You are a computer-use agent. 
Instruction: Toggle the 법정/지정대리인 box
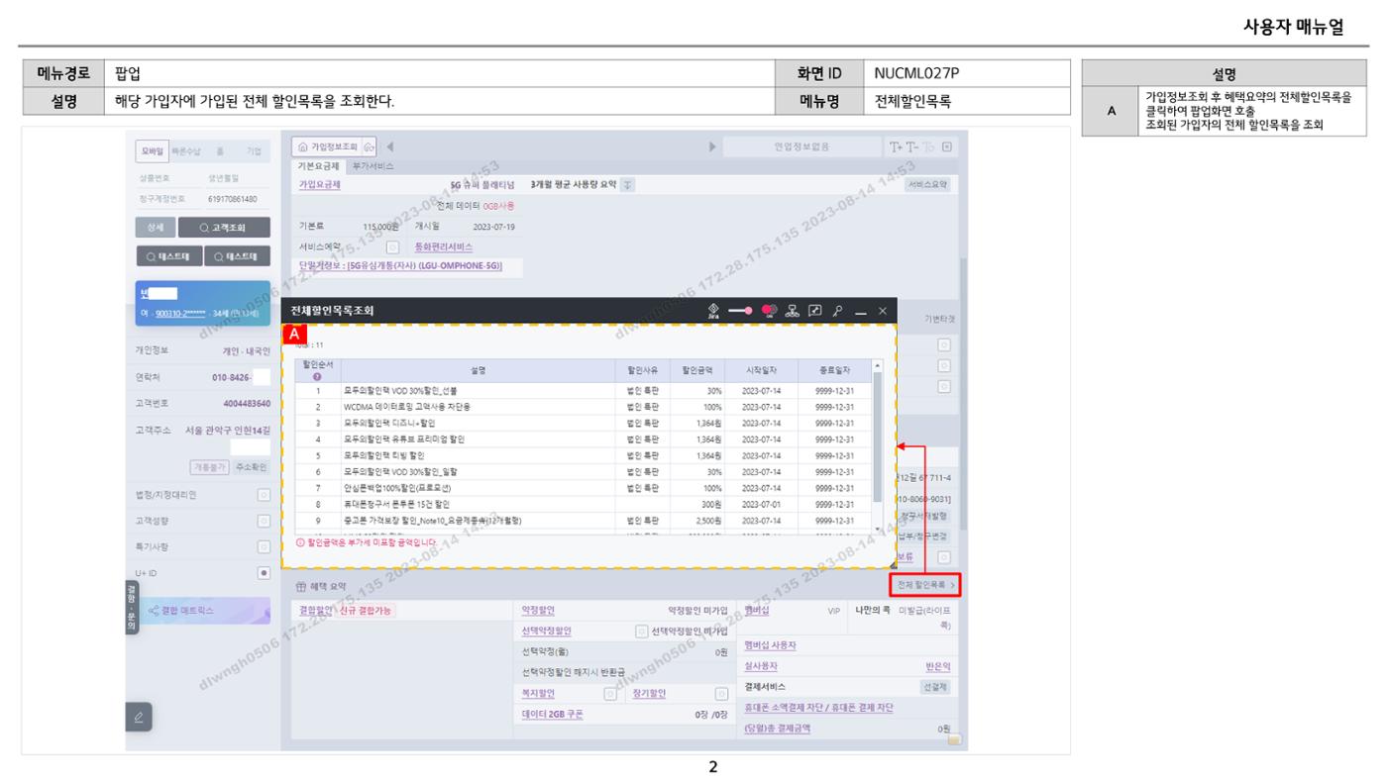tap(264, 494)
